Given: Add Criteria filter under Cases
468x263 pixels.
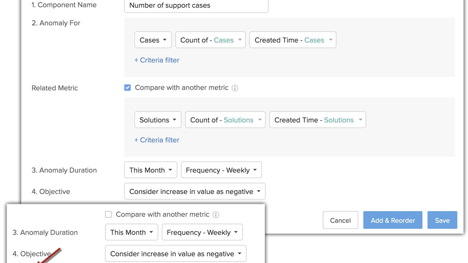Looking at the screenshot, I should 157,60.
